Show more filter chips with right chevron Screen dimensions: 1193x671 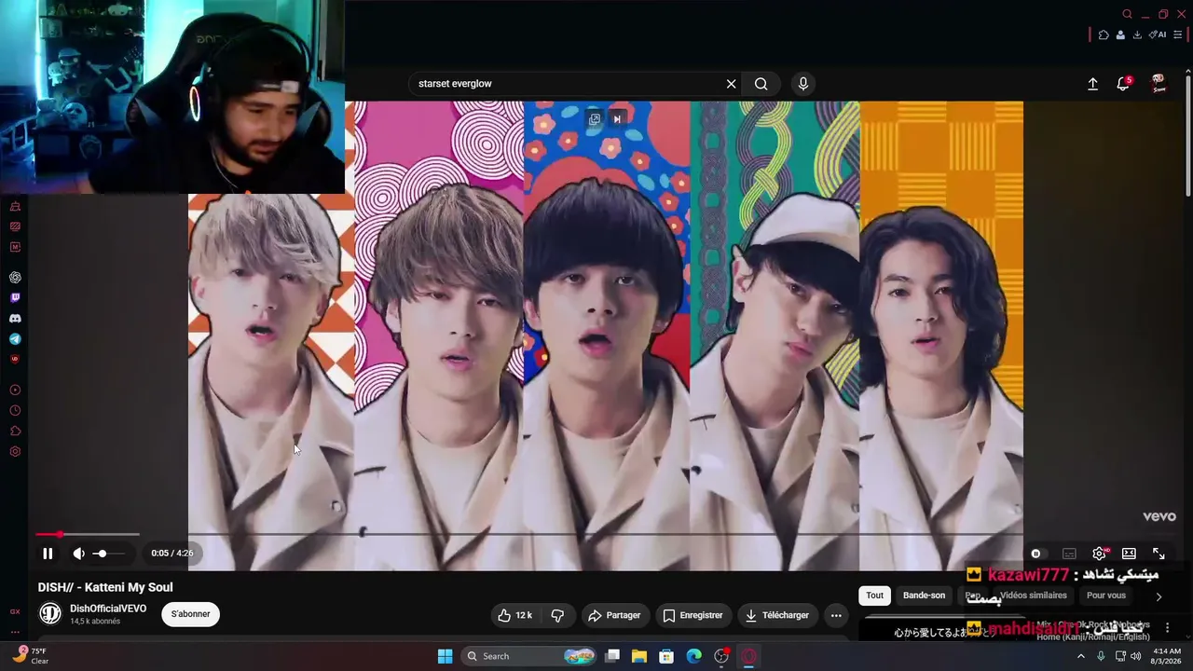[1159, 596]
